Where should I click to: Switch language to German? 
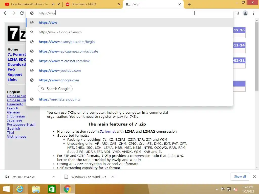pos(14,112)
